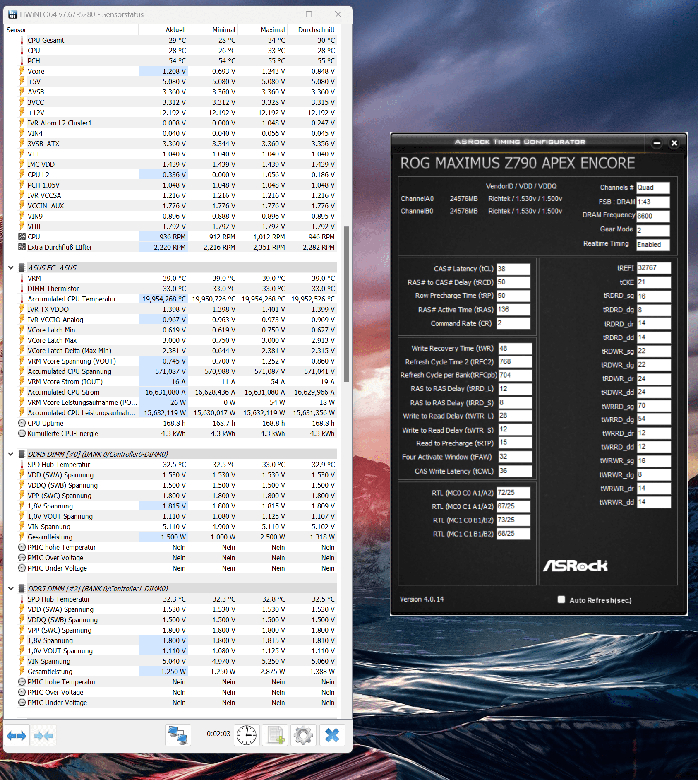Click the collapse columns arrows icon
This screenshot has width=698, height=780.
click(43, 735)
